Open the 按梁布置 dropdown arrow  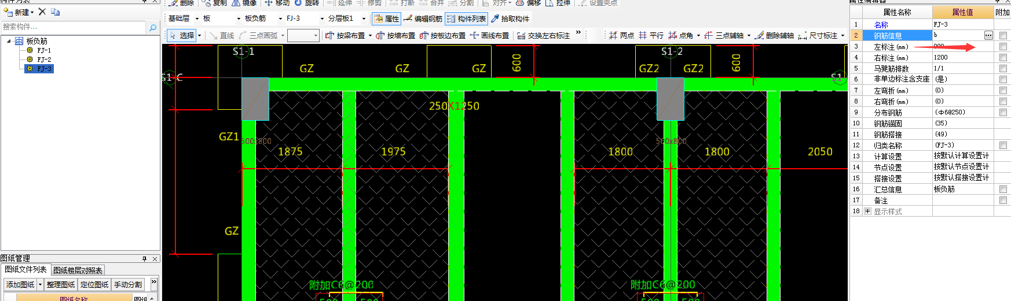pyautogui.click(x=370, y=36)
